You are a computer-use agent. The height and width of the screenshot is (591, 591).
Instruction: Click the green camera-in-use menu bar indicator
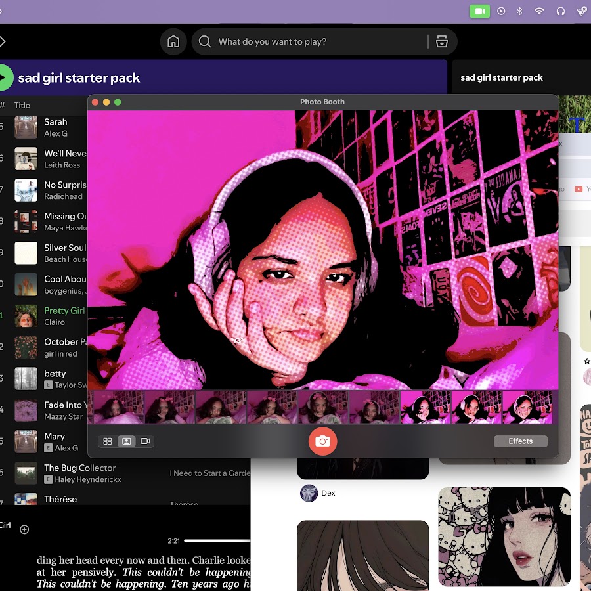479,11
